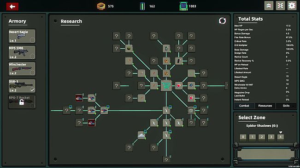300x168 pixels.
Task: Select the shopping cart center research node
Action: click(x=166, y=86)
